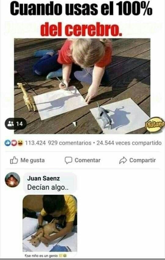The height and width of the screenshot is (260, 165).
Task: Open the girl tracing shadows photo
Action: pyautogui.click(x=82, y=86)
